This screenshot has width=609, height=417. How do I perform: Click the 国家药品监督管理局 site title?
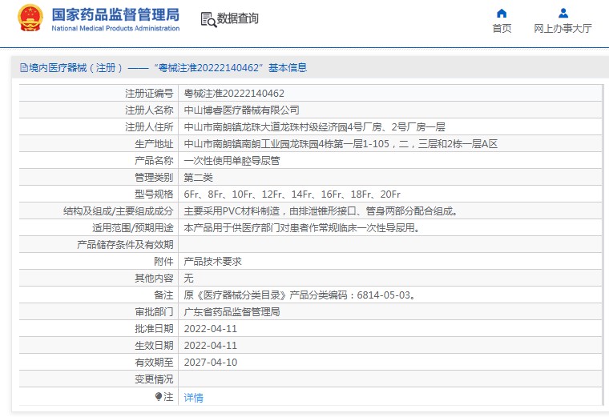pyautogui.click(x=115, y=14)
